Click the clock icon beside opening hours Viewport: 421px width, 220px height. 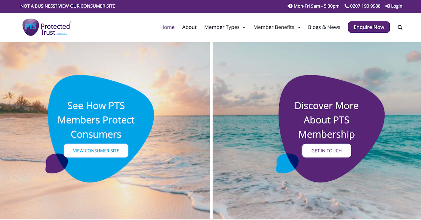[290, 6]
